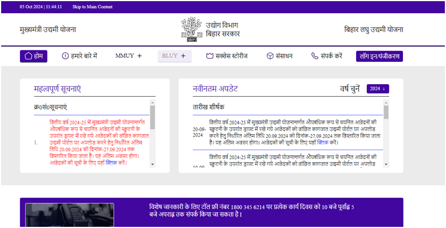Viewport: 446px width, 228px height.
Task: Click the नवीनतम अपडेट panel heading
Action: pyautogui.click(x=215, y=89)
